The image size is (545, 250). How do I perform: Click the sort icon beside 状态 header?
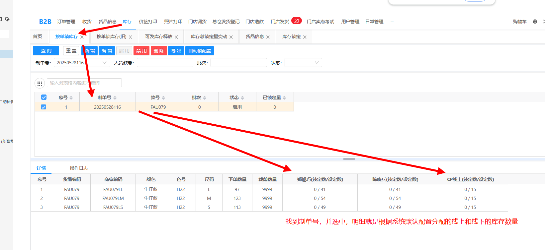tap(242, 98)
